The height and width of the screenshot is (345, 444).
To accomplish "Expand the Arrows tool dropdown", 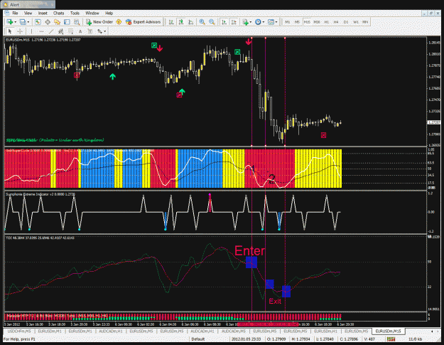I will click(x=104, y=31).
